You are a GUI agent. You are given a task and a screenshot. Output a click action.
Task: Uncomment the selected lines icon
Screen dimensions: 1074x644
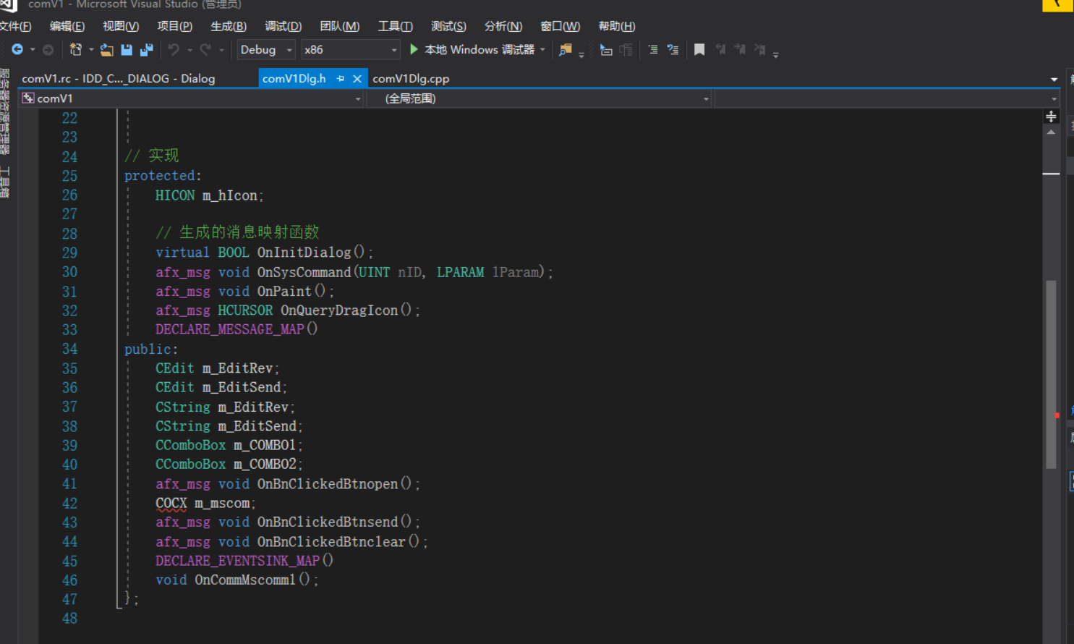tap(673, 49)
